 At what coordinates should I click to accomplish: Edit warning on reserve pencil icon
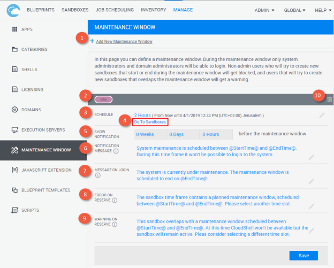tap(312, 230)
